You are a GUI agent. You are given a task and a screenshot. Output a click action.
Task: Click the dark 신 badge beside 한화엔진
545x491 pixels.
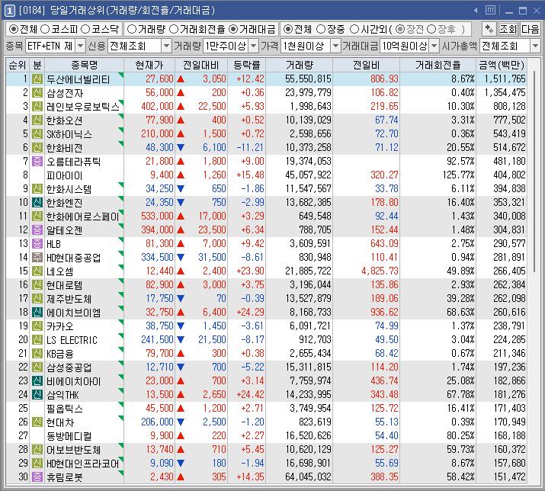click(x=37, y=202)
